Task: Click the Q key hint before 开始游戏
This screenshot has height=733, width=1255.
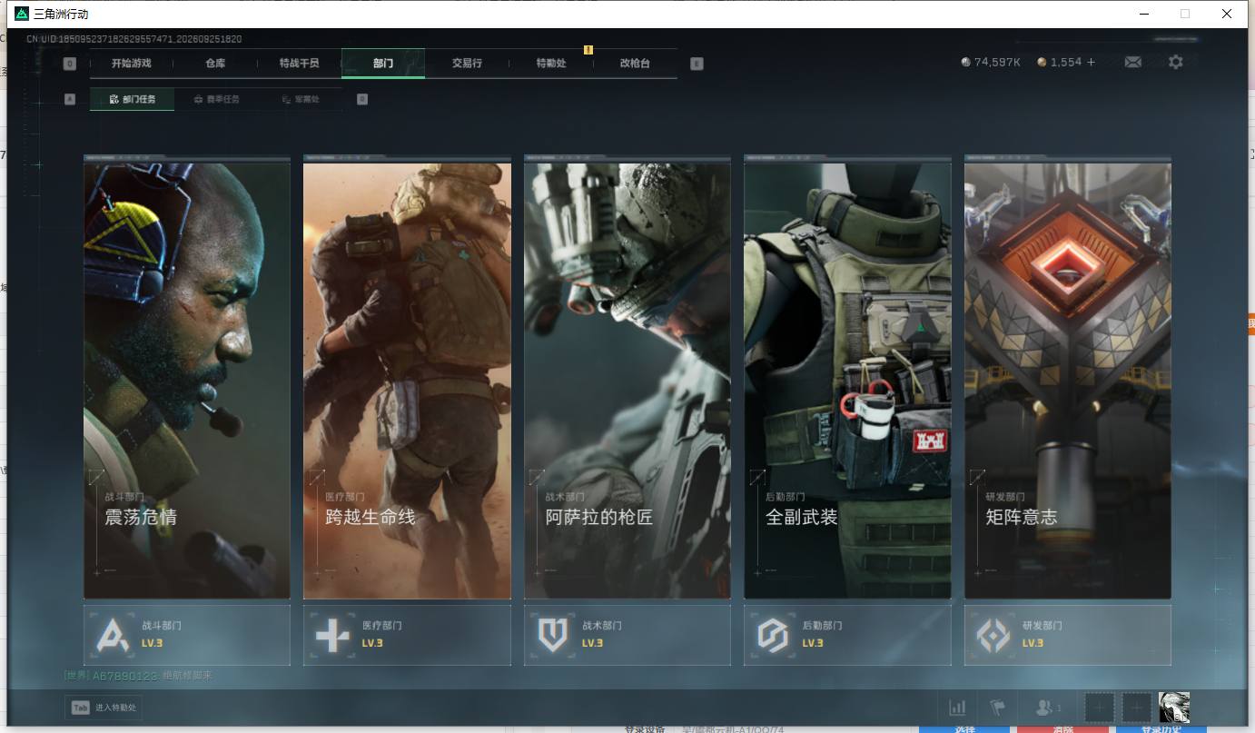Action: [70, 64]
